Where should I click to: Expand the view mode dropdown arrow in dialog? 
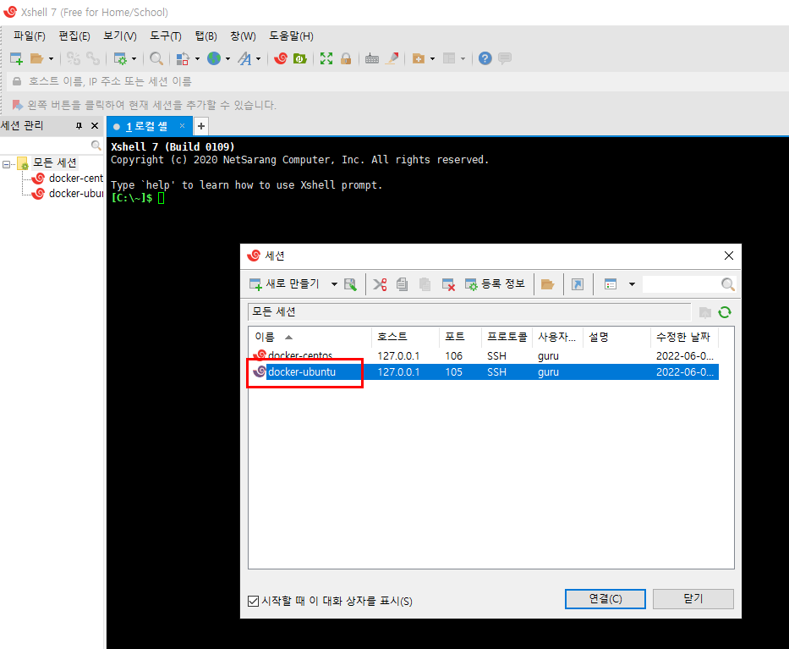point(632,284)
